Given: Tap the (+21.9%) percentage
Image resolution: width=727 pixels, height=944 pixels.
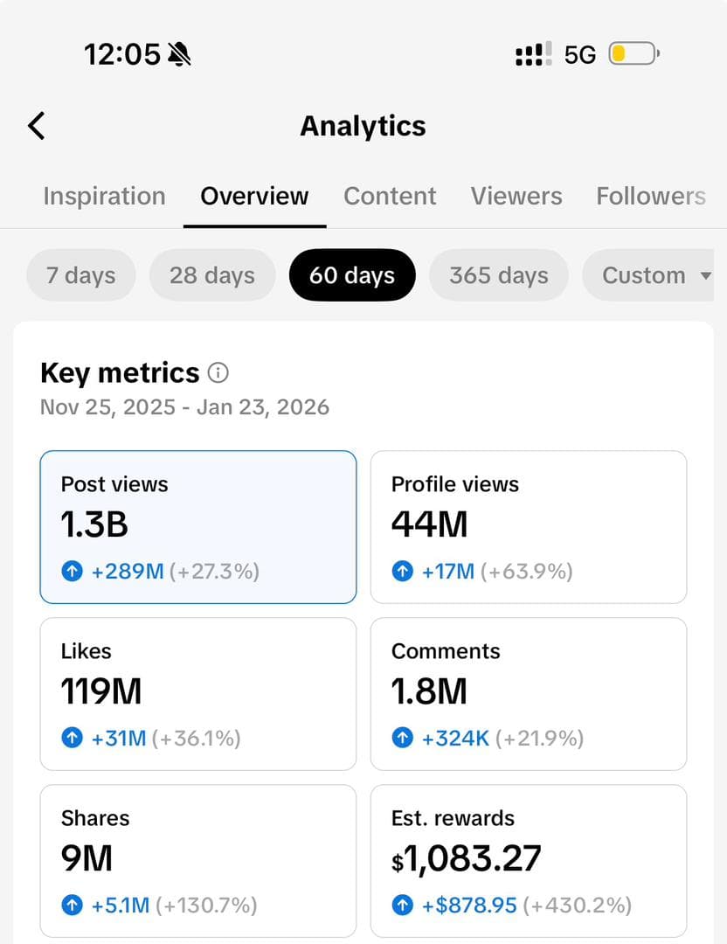Looking at the screenshot, I should click(540, 738).
